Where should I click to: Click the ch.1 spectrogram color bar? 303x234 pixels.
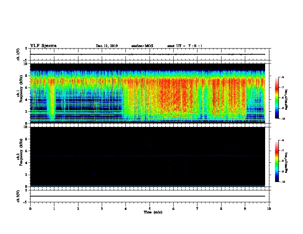click(277, 98)
